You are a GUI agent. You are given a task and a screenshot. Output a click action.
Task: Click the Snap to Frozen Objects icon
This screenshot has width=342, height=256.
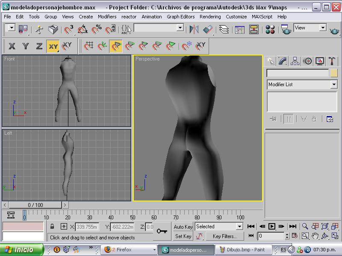(x=186, y=46)
